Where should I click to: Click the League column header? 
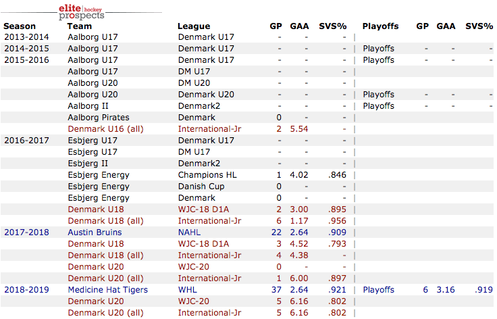pos(194,26)
